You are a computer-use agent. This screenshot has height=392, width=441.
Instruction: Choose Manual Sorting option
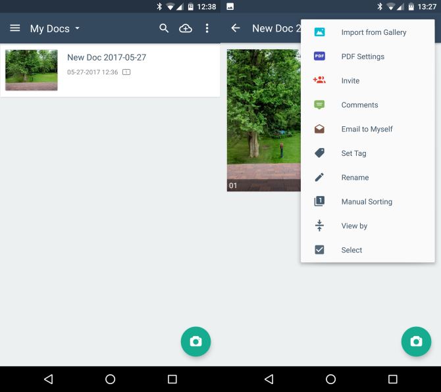coord(368,201)
